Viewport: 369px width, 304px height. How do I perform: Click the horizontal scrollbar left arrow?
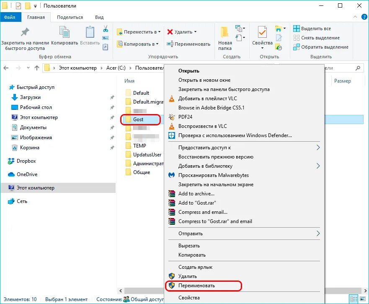coord(121,291)
